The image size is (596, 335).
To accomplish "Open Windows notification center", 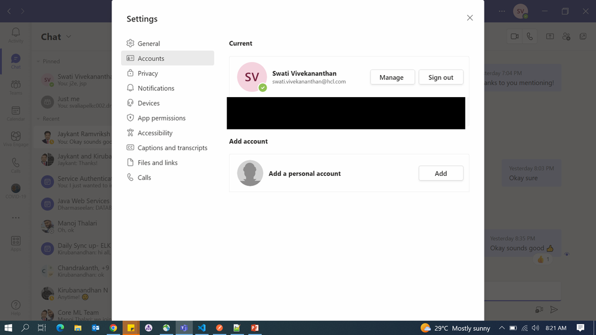I will 580,328.
